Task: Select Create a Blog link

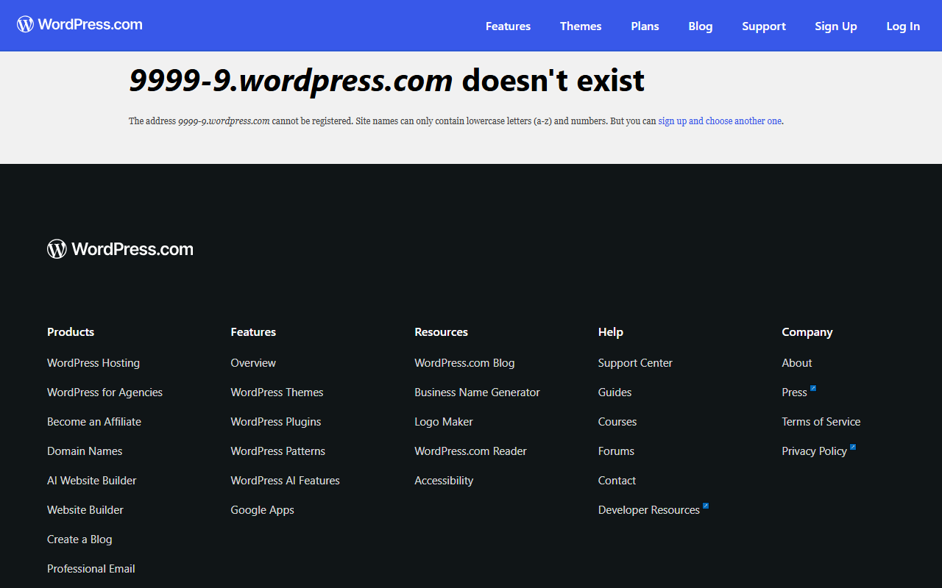Action: [x=79, y=539]
